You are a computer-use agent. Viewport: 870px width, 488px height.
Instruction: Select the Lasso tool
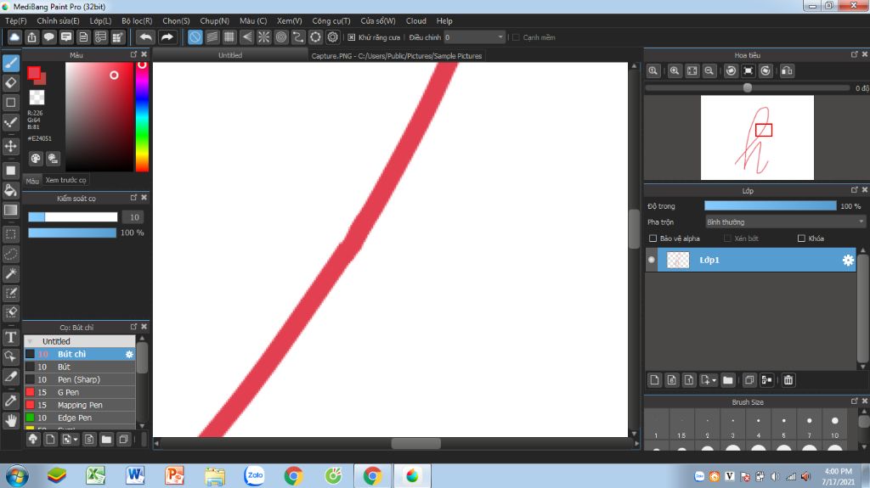point(10,254)
